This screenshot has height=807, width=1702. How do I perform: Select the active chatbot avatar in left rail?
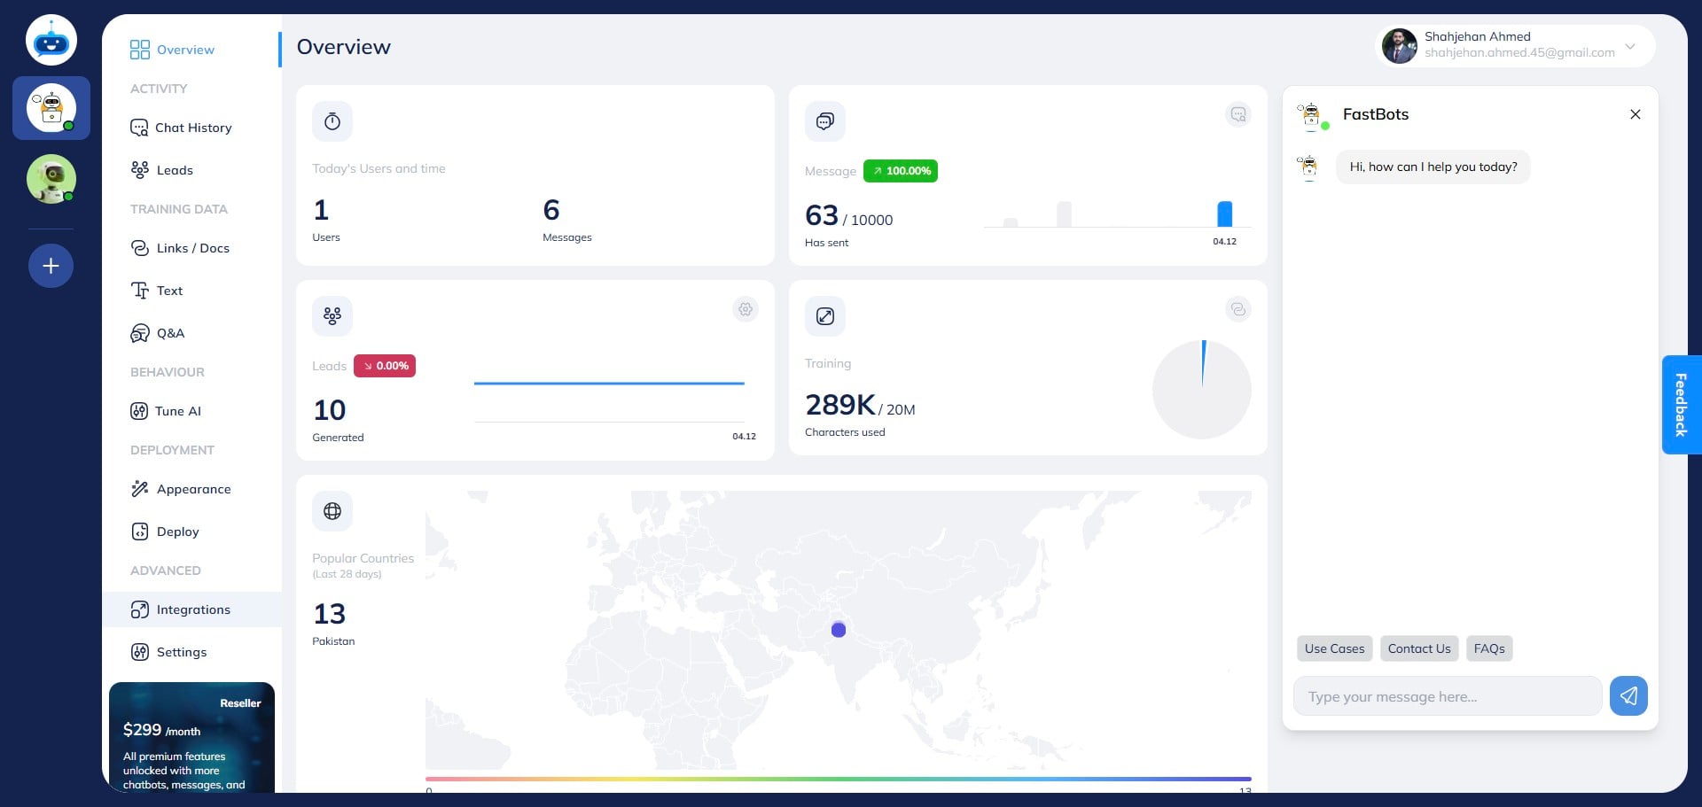coord(51,108)
